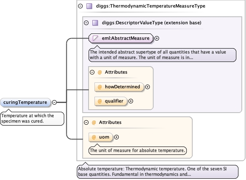The height and width of the screenshot is (180, 246).
Task: Select the eml:AbstractMeasure element node
Action: click(x=121, y=39)
